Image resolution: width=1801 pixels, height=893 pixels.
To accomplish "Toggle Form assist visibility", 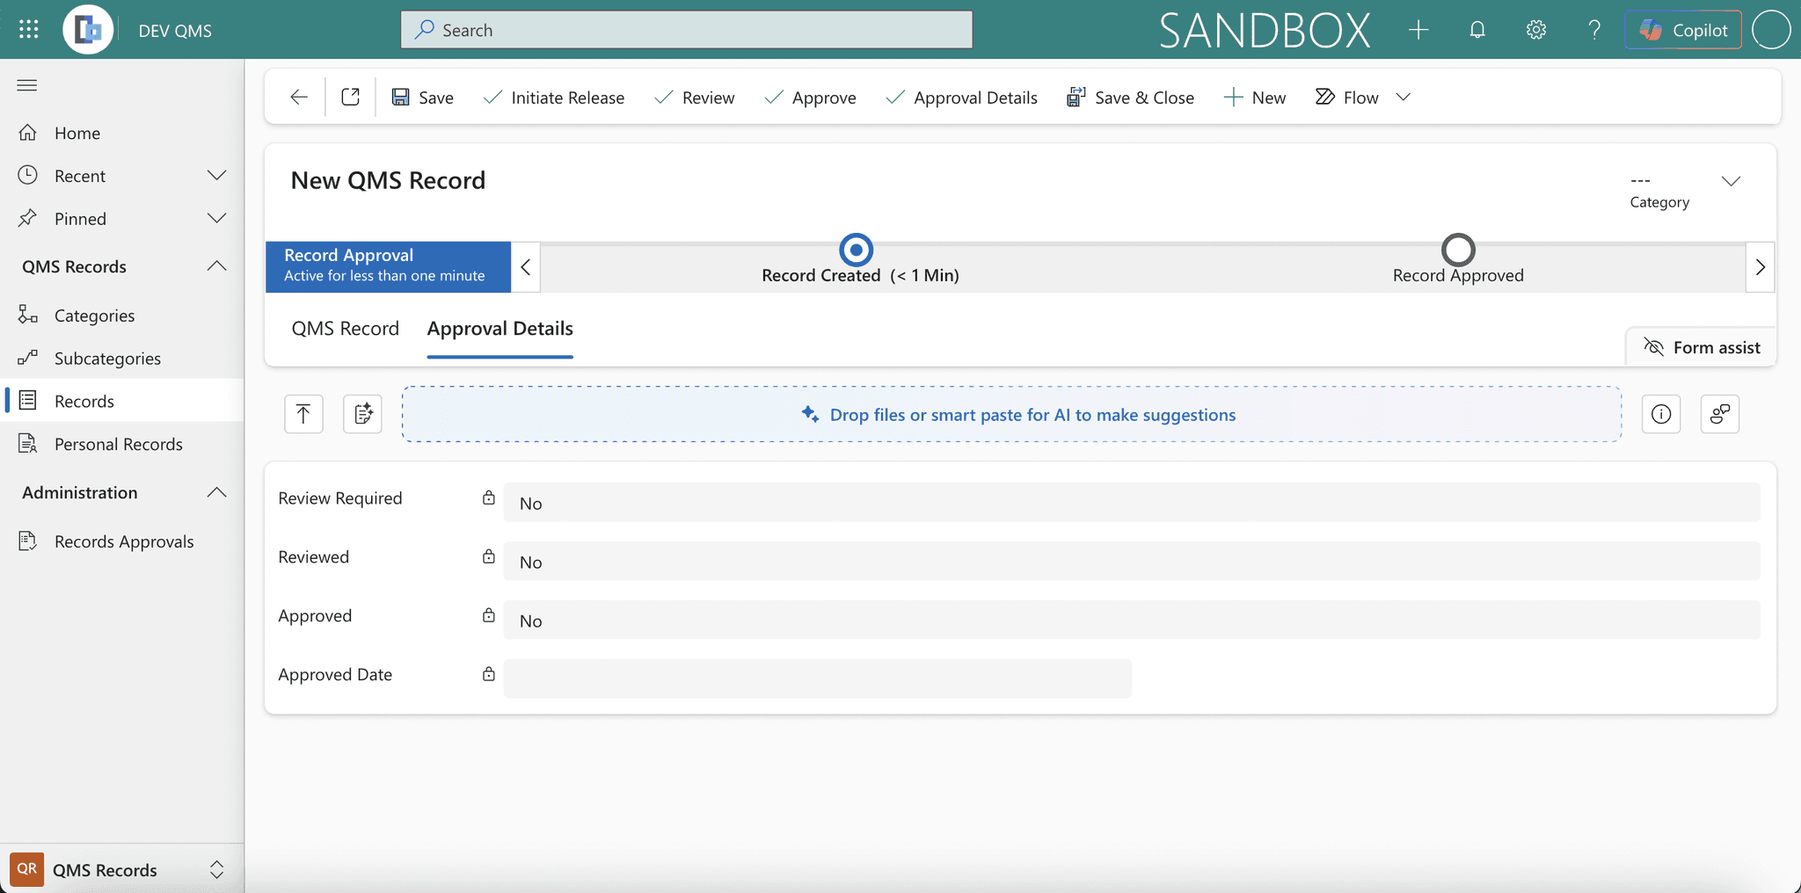I will pos(1702,347).
